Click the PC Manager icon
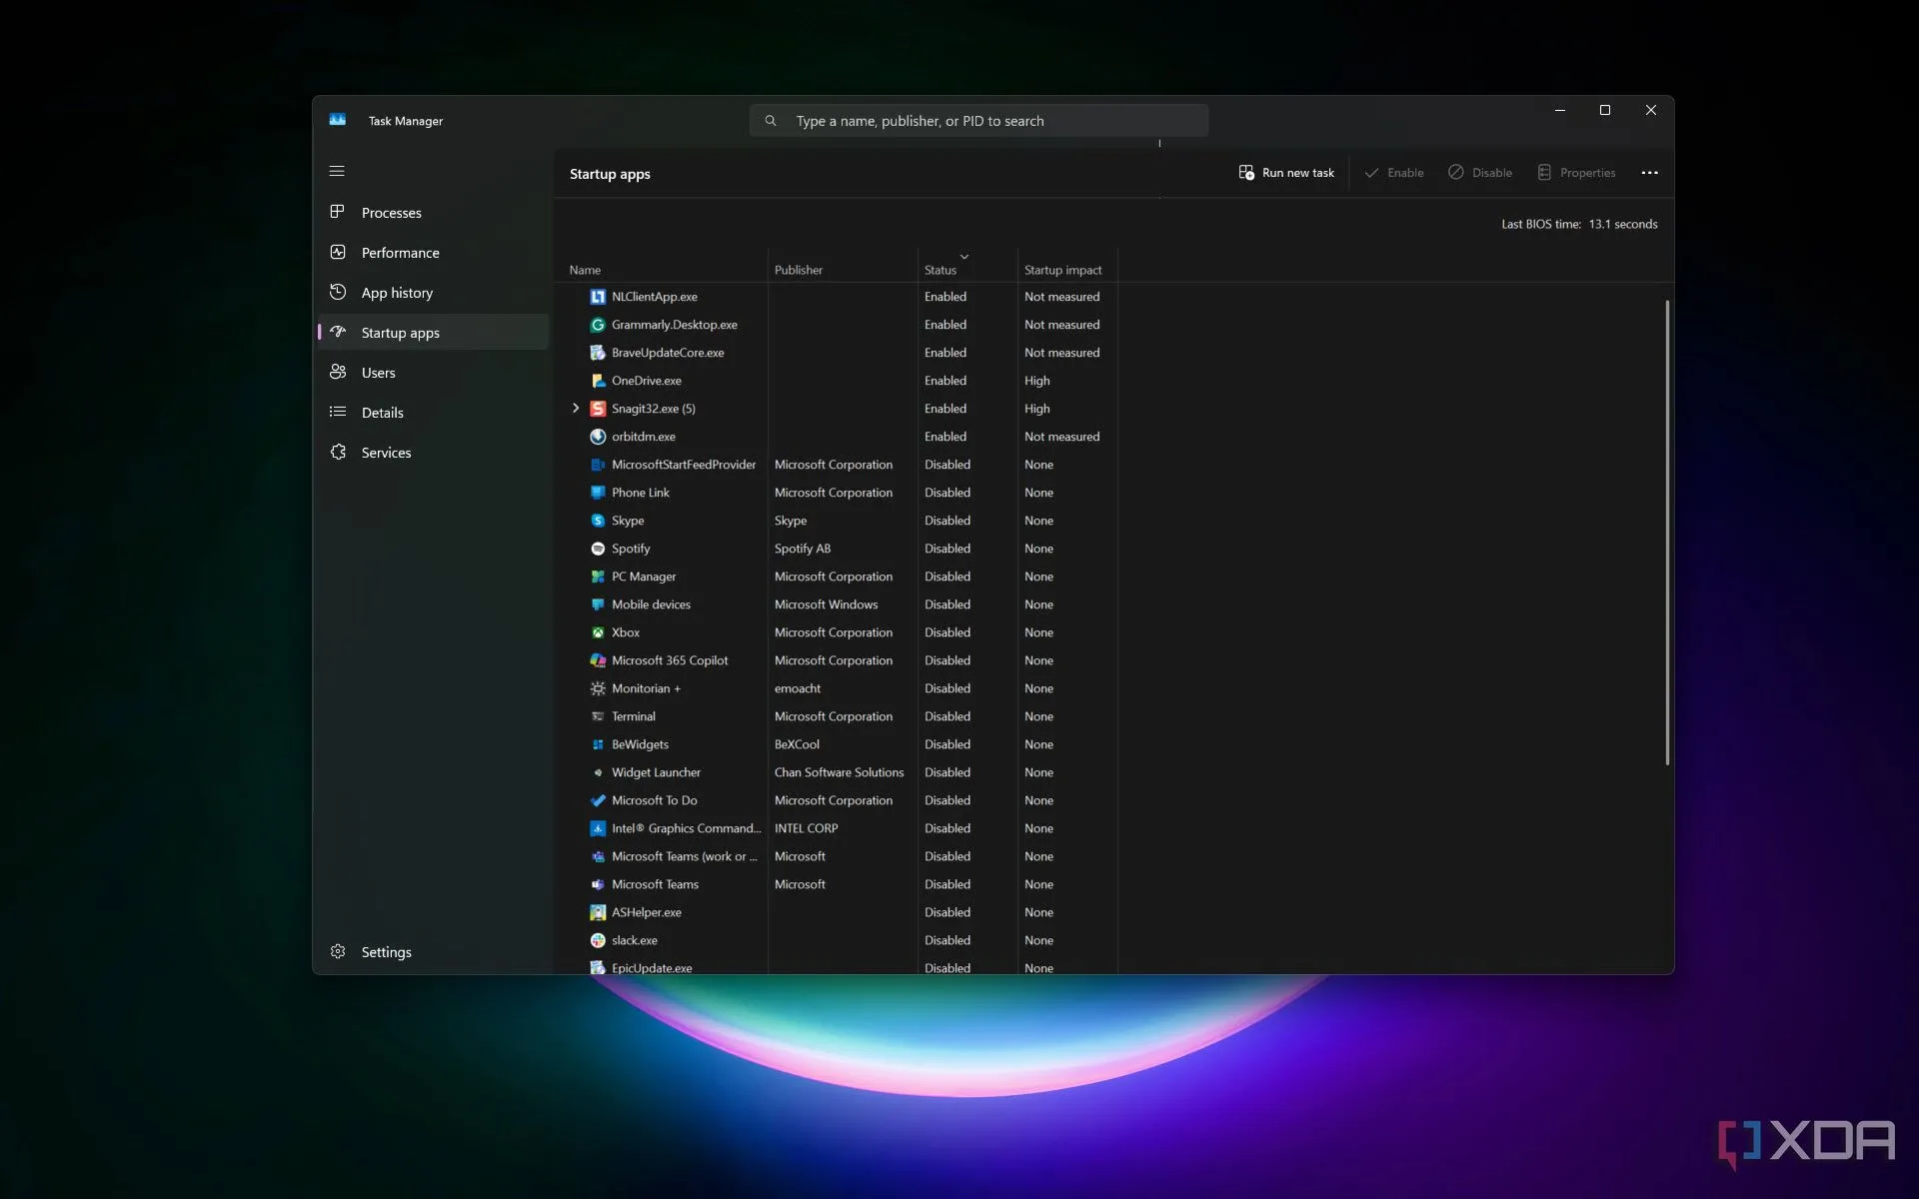 (x=598, y=577)
